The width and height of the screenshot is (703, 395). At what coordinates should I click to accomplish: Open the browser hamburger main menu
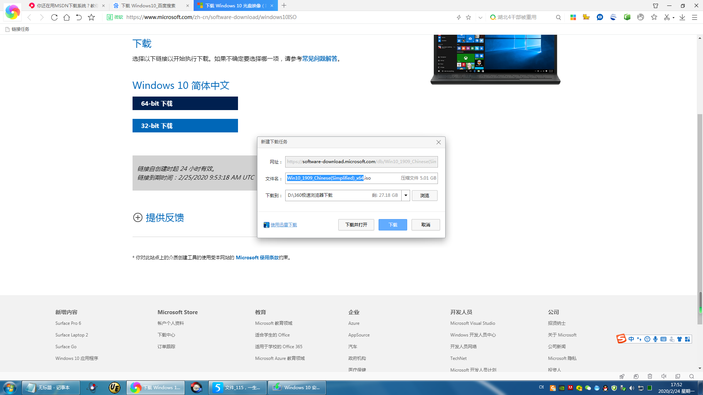tap(694, 17)
